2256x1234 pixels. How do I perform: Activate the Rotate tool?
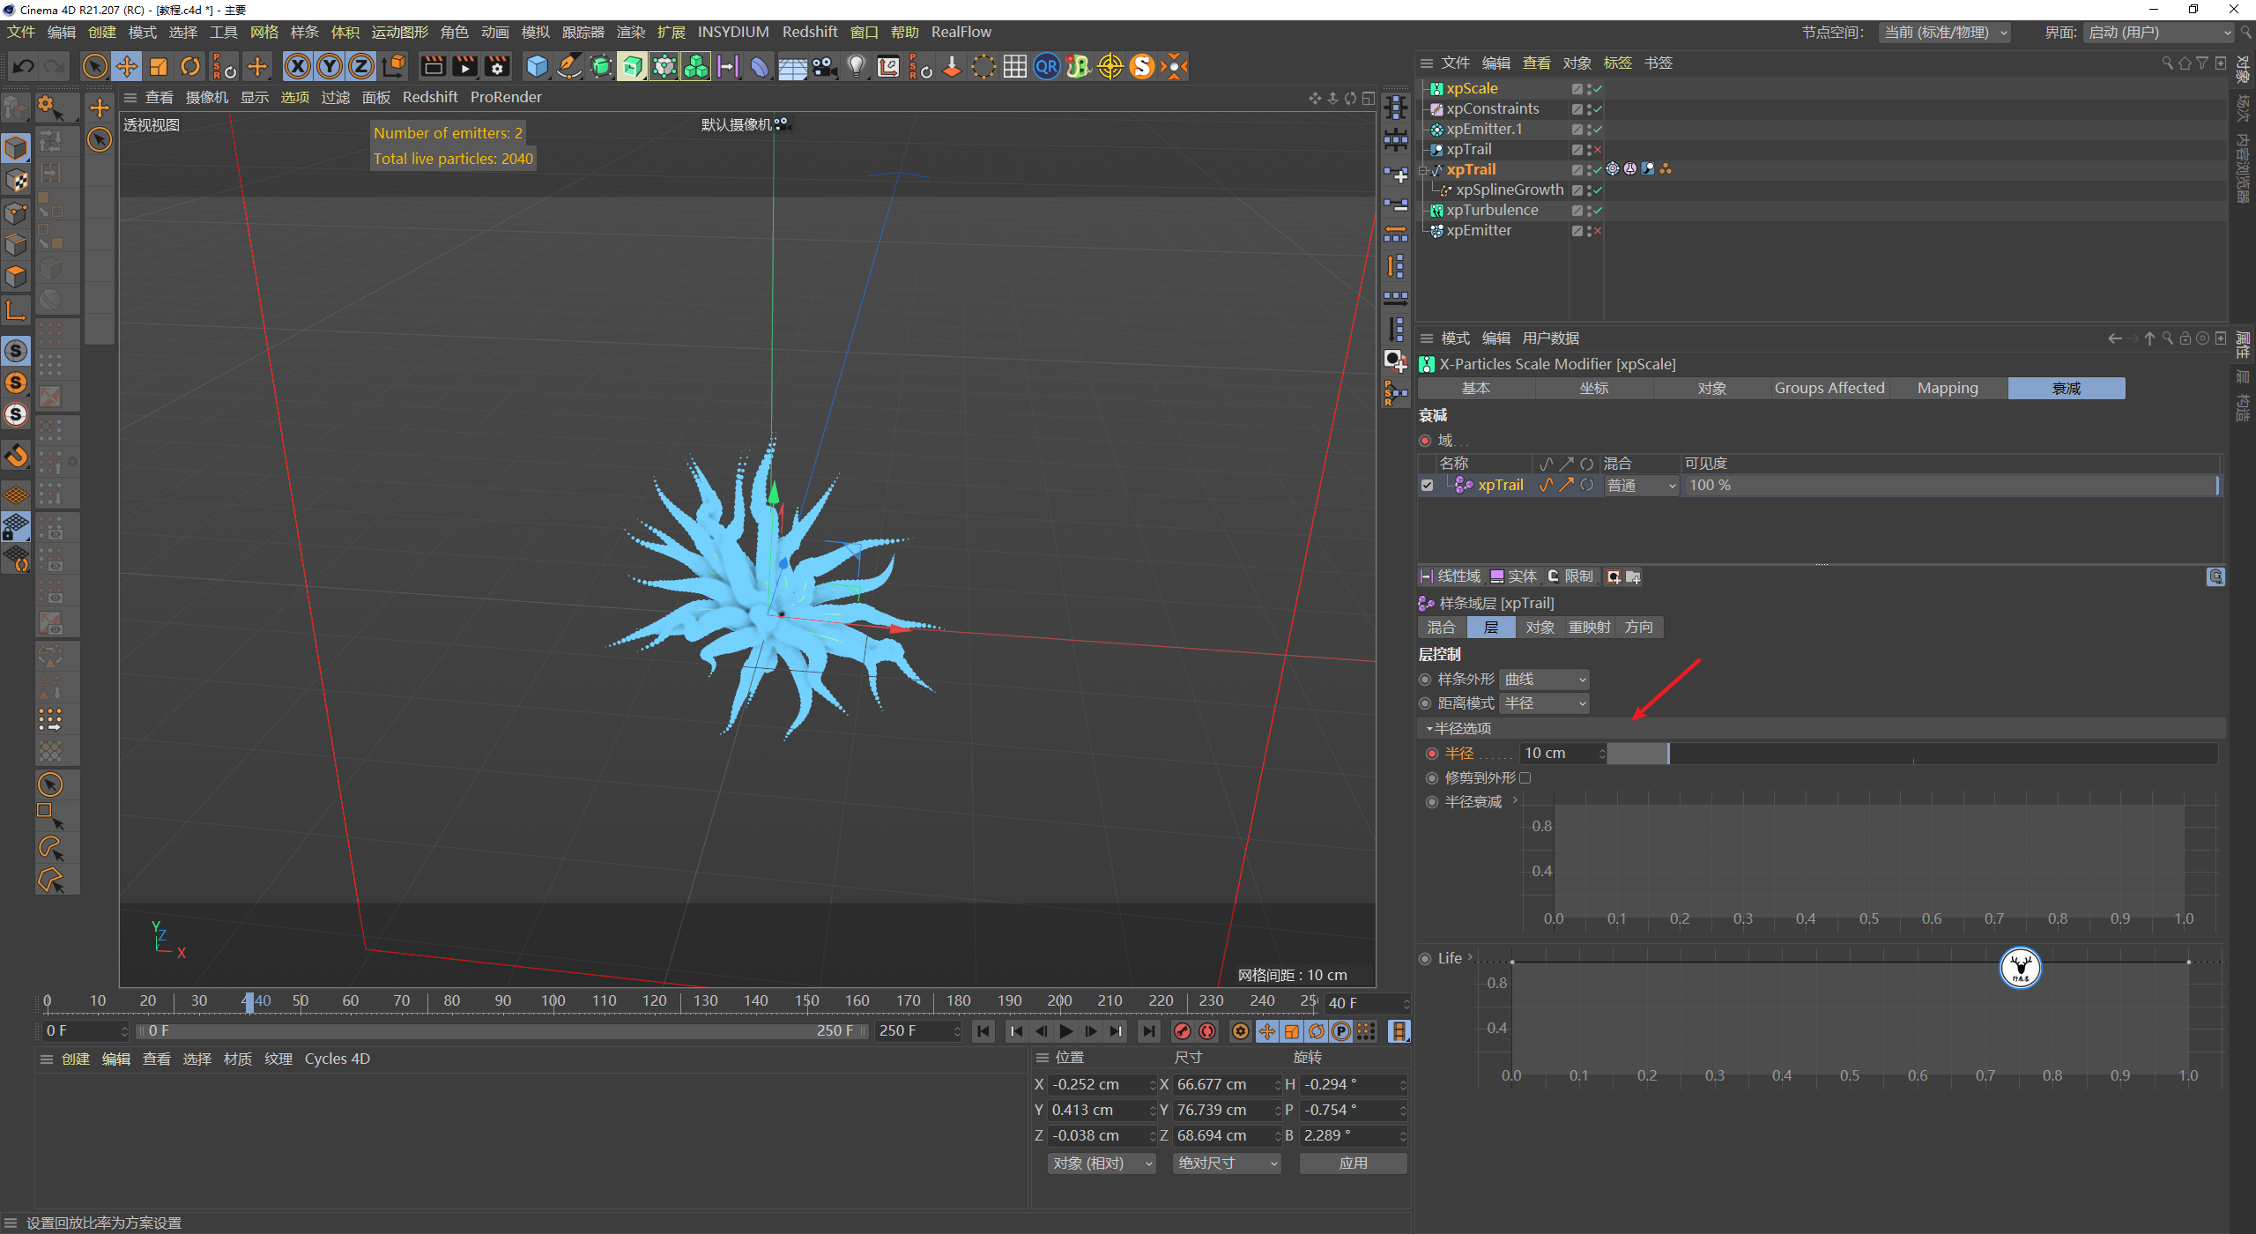(190, 66)
